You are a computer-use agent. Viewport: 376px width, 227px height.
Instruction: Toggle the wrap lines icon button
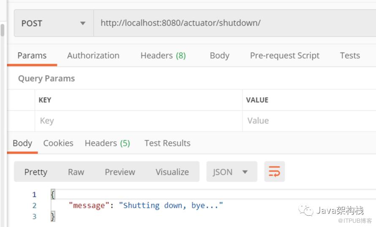coord(275,171)
